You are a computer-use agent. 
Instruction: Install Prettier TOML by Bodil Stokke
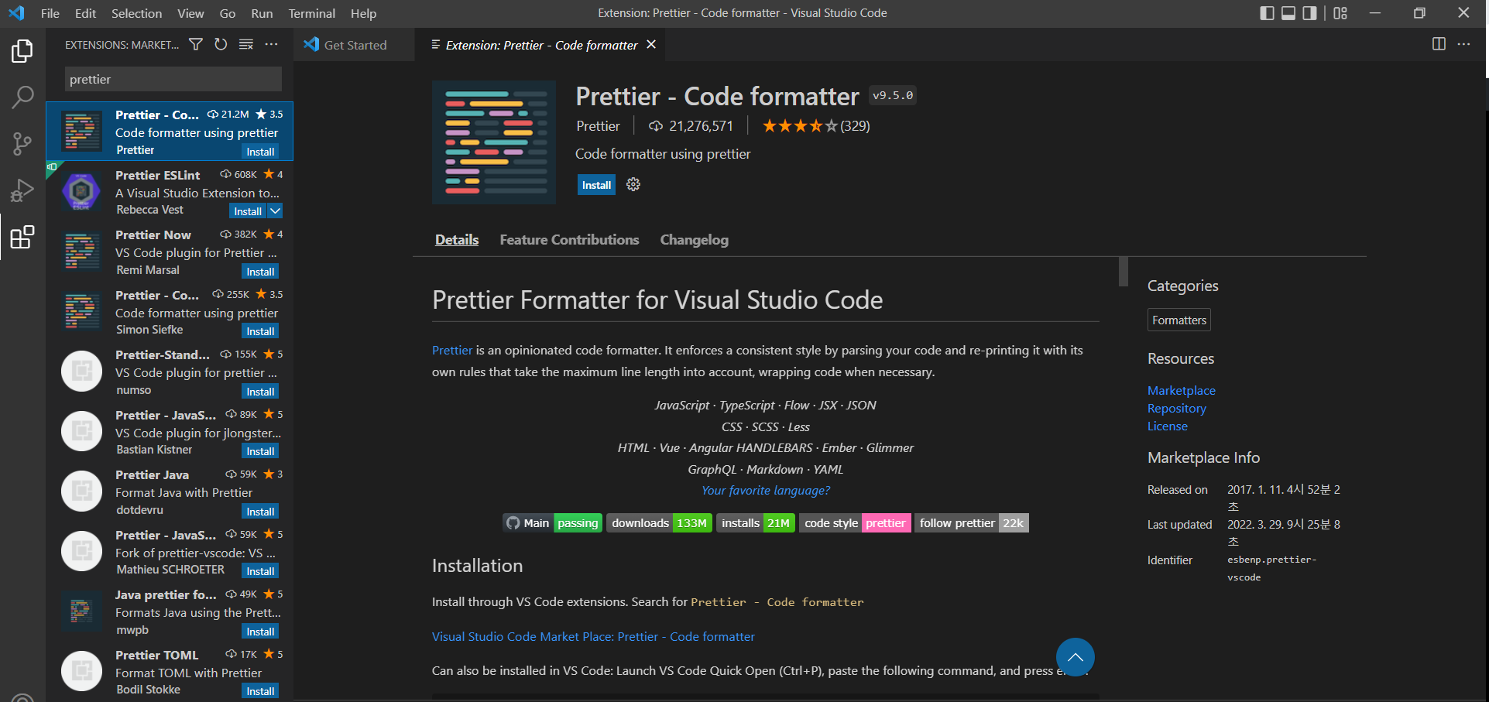click(x=260, y=691)
